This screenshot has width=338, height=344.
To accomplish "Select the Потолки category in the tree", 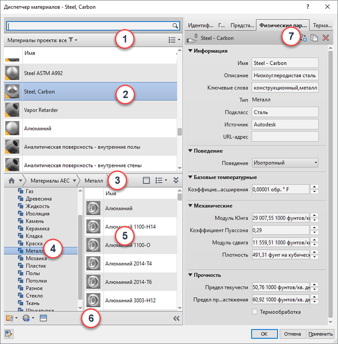I will pyautogui.click(x=36, y=281).
